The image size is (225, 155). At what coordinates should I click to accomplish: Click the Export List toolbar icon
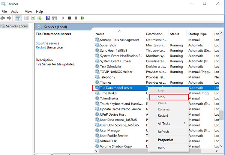coord(39,18)
